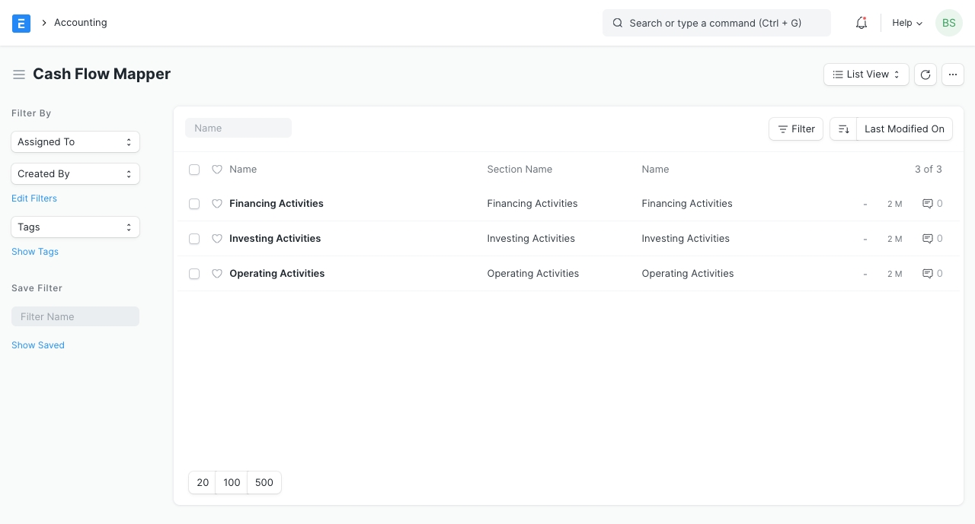The height and width of the screenshot is (524, 975).
Task: Open the notifications bell
Action: tap(862, 23)
